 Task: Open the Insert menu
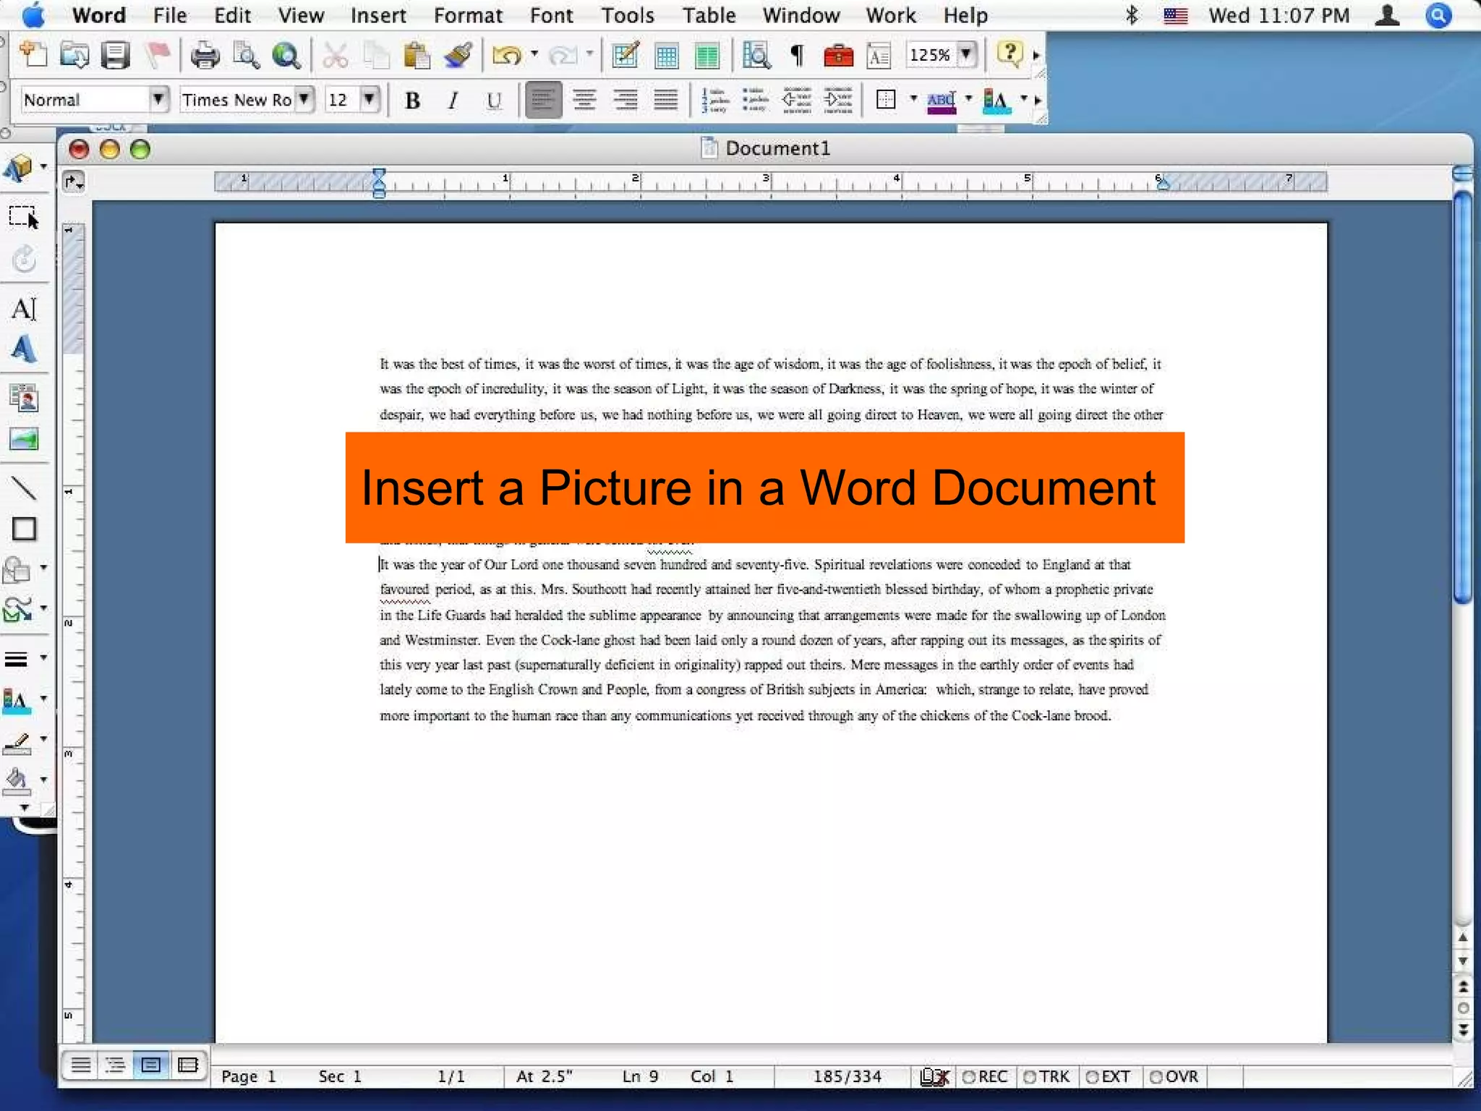coord(378,15)
